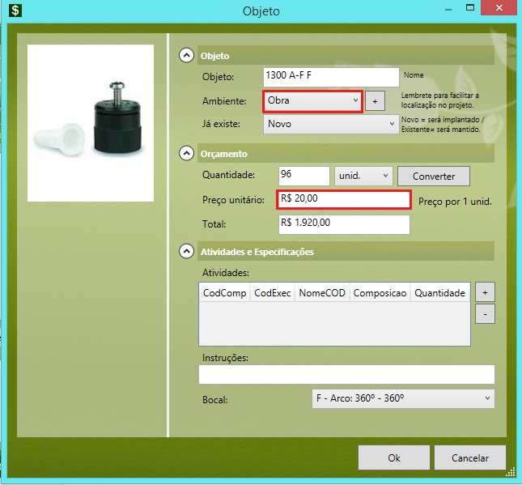Click the Quantidade field with 96

pyautogui.click(x=303, y=176)
